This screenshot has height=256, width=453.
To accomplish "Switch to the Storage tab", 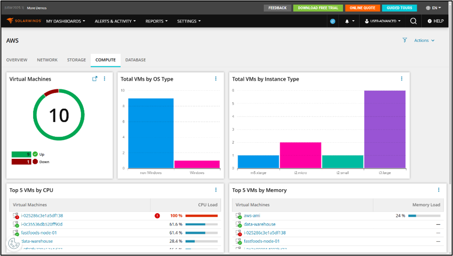I will [76, 60].
